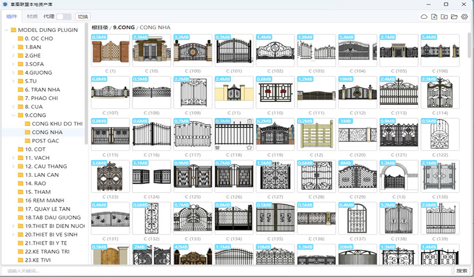
Task: Collapse the 9.CONG folder
Action: [x=13, y=115]
